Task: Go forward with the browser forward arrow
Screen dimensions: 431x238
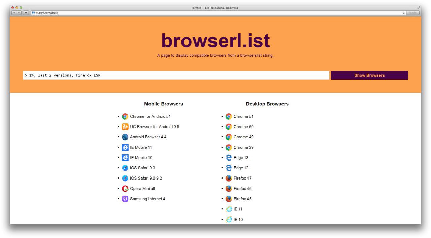Action: (19, 13)
